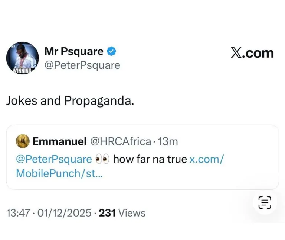285x240 pixels.
Task: Open Mr Psquare's profile picture
Action: tap(22, 57)
